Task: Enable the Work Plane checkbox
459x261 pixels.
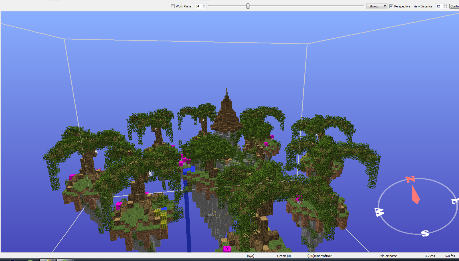Action: point(173,6)
